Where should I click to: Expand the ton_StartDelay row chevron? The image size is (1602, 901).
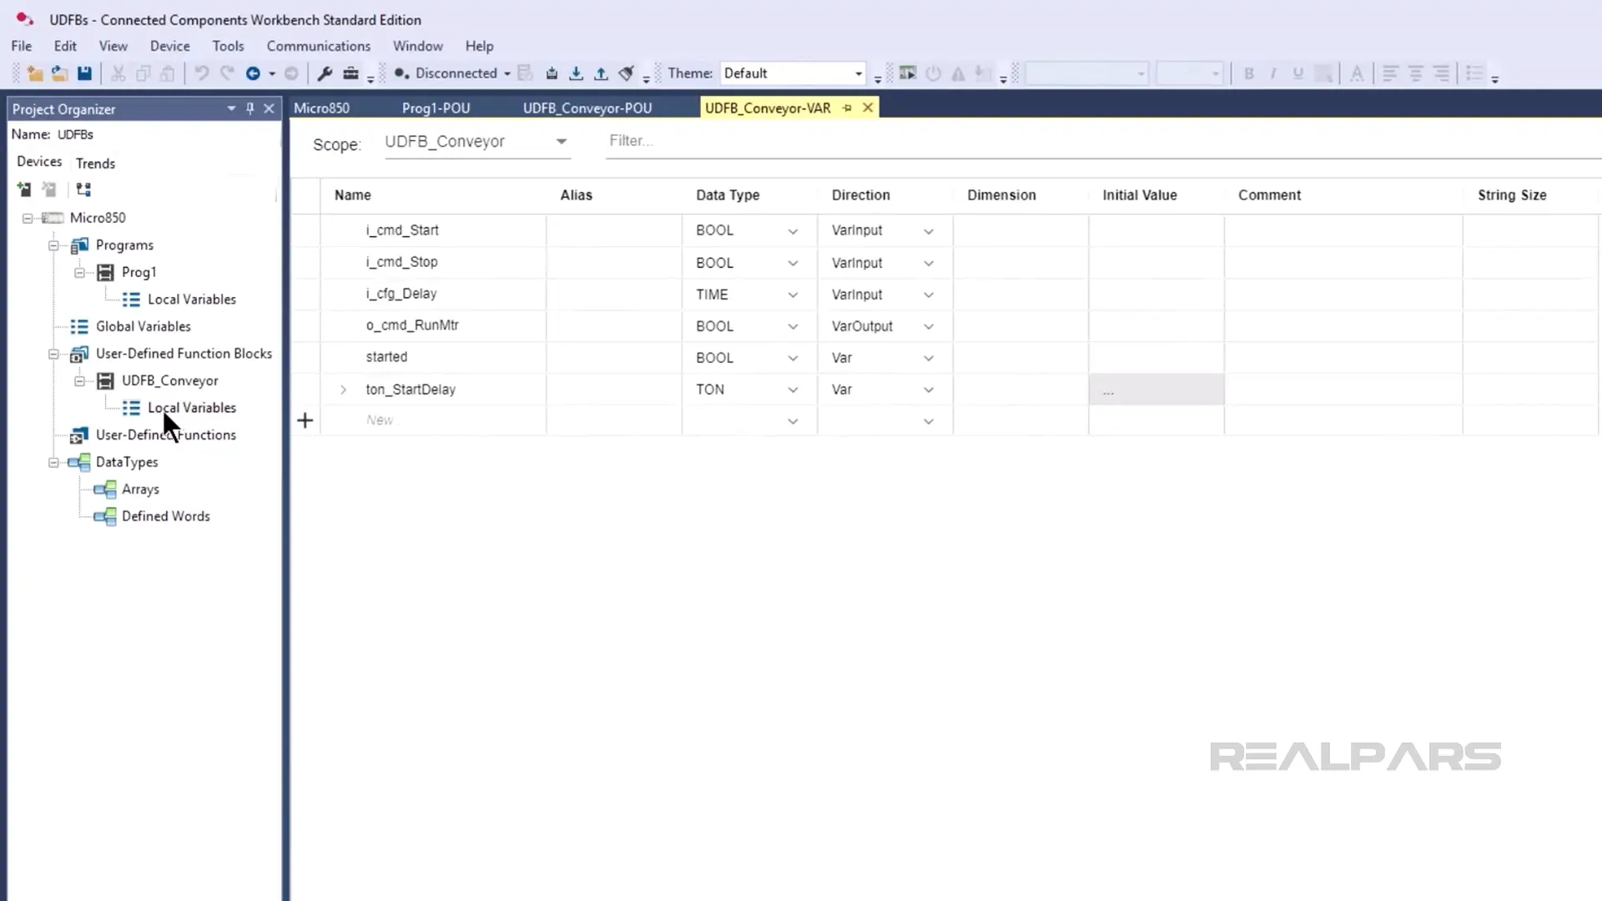tap(343, 390)
